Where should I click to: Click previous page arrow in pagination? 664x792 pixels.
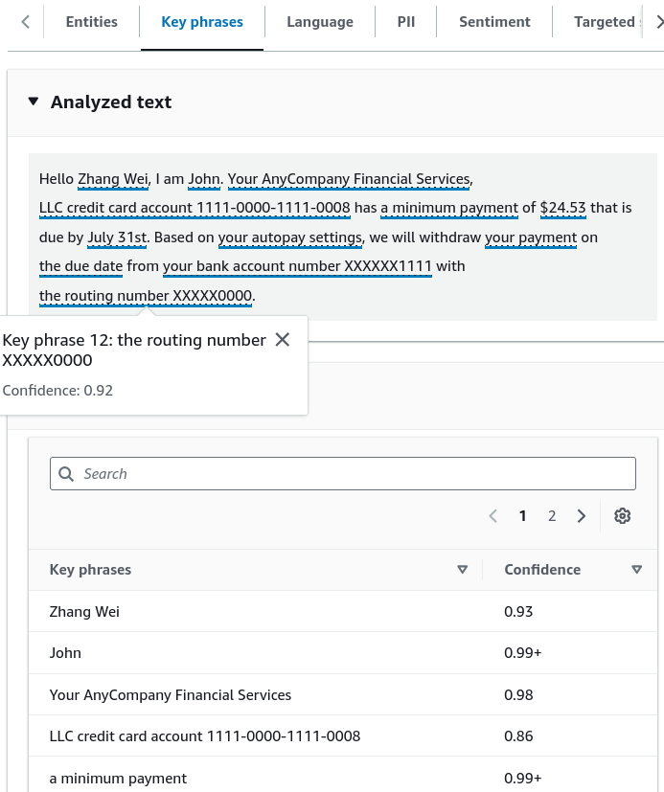[493, 515]
